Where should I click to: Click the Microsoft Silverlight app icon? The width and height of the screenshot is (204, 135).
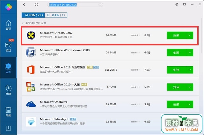tap(31, 122)
